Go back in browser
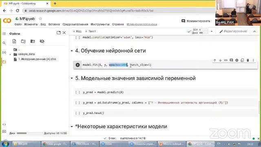 pyautogui.click(x=4, y=11)
